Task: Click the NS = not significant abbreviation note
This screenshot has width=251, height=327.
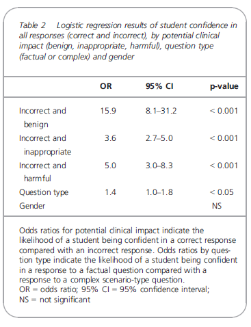Action: tap(55, 300)
